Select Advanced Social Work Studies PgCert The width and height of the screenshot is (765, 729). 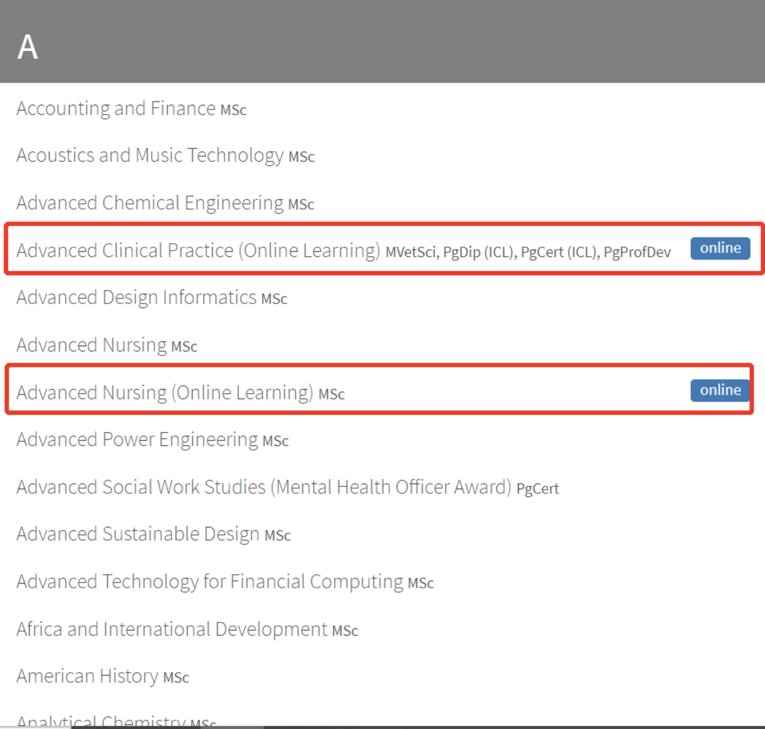263,488
